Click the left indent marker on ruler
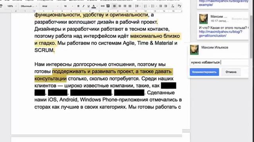This screenshot has width=254, height=142. click(x=35, y=11)
